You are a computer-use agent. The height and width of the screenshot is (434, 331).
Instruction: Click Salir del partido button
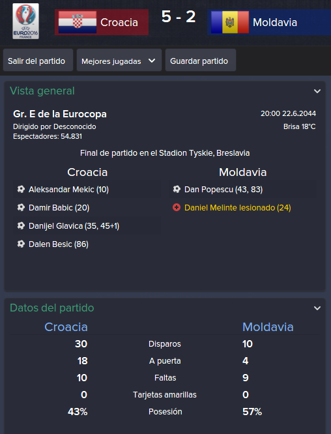[38, 61]
